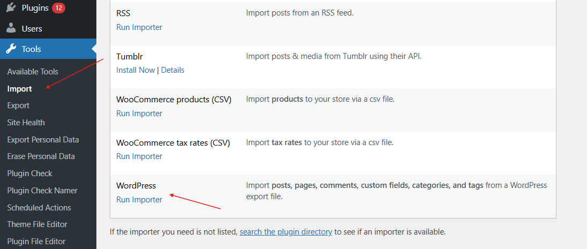This screenshot has height=249, width=587.
Task: Open Plugin Check page
Action: tap(29, 173)
